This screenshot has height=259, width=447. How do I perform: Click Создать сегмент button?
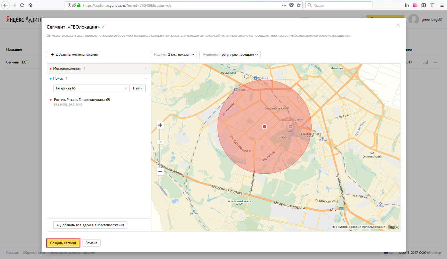point(63,243)
